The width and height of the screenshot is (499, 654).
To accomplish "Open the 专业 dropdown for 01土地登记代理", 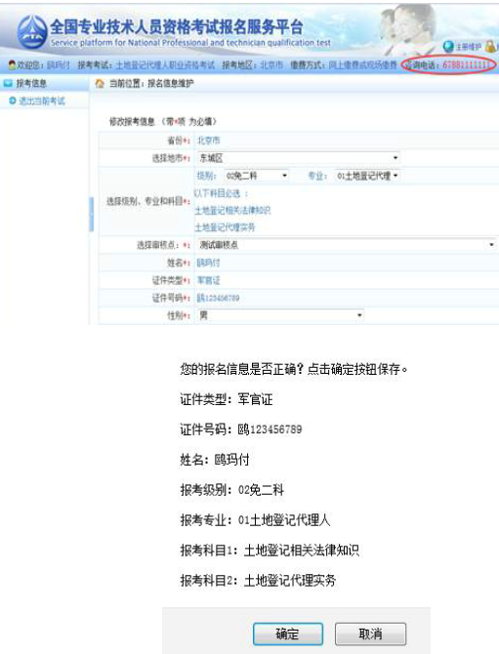I will (x=367, y=176).
